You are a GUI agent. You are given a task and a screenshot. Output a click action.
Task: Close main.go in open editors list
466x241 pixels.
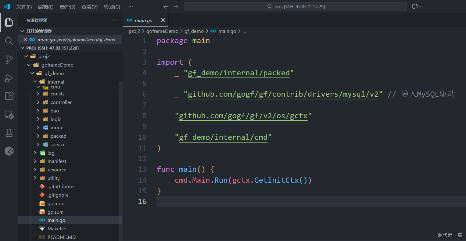pos(25,40)
